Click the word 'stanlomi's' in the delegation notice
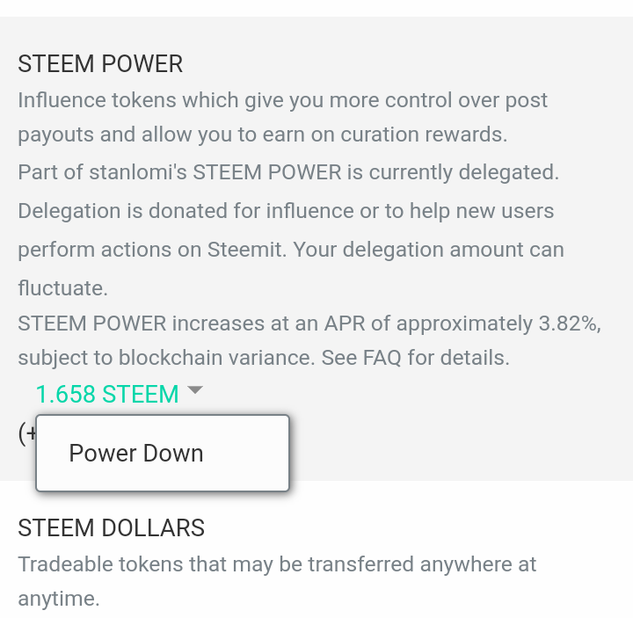This screenshot has width=633, height=618. click(x=138, y=171)
